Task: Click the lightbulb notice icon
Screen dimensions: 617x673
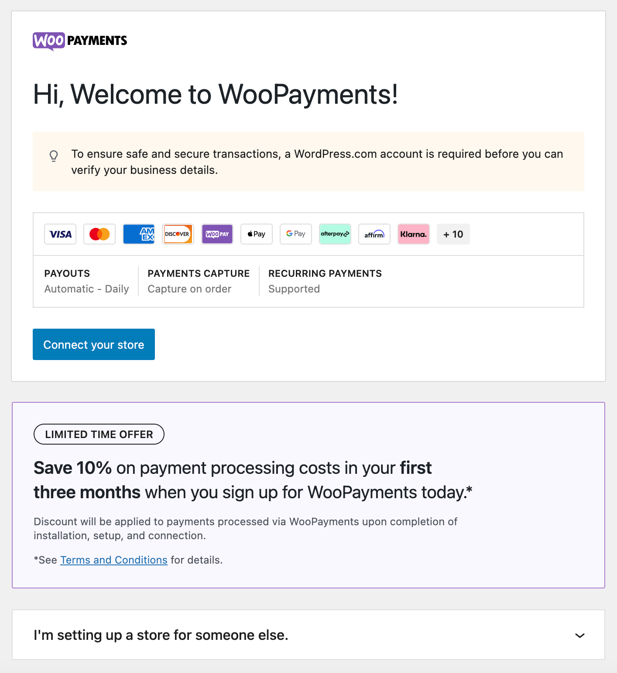Action: (53, 156)
